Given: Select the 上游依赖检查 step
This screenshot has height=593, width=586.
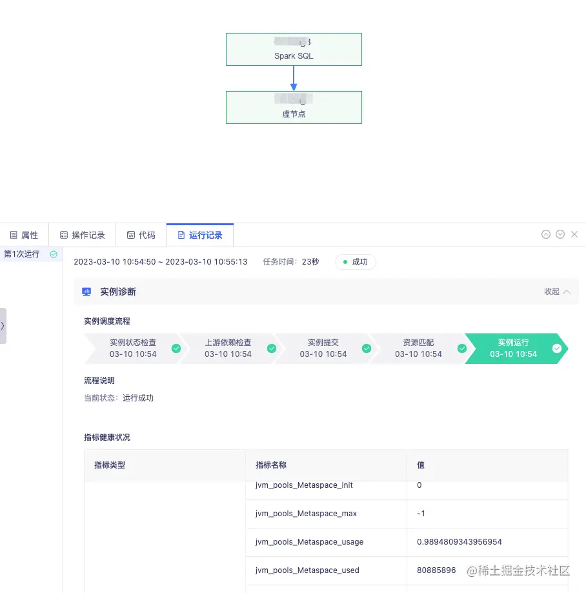Looking at the screenshot, I should 228,348.
